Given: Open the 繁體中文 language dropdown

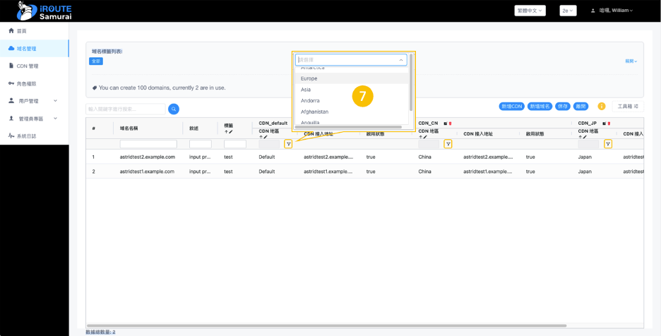Looking at the screenshot, I should [530, 11].
